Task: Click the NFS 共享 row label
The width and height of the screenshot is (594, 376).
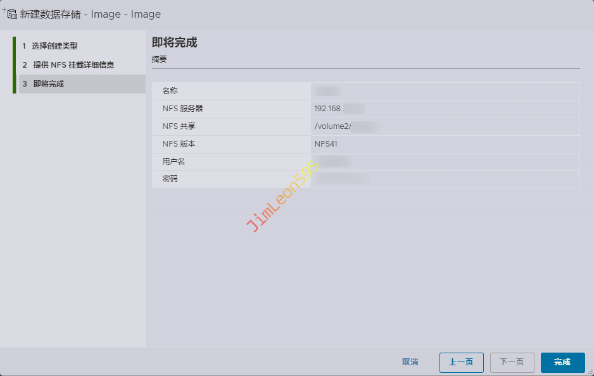Action: [179, 126]
